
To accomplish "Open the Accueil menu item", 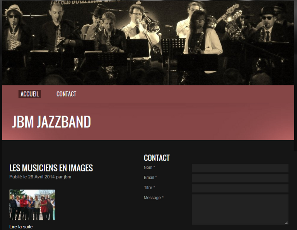I will pyautogui.click(x=30, y=94).
